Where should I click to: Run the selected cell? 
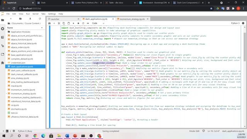tap(73, 23)
